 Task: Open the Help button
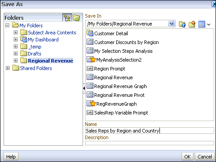point(11,157)
